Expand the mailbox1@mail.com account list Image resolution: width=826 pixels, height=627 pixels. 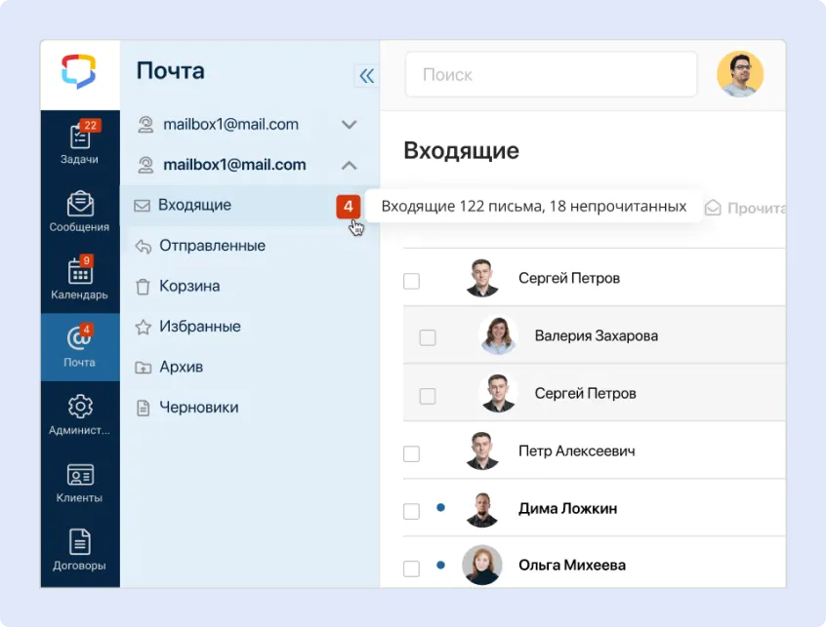pos(348,124)
